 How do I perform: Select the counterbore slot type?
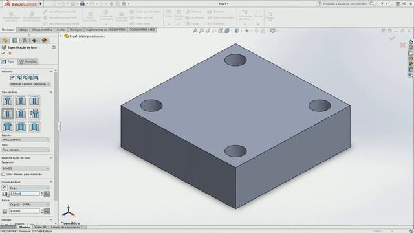coord(8,127)
